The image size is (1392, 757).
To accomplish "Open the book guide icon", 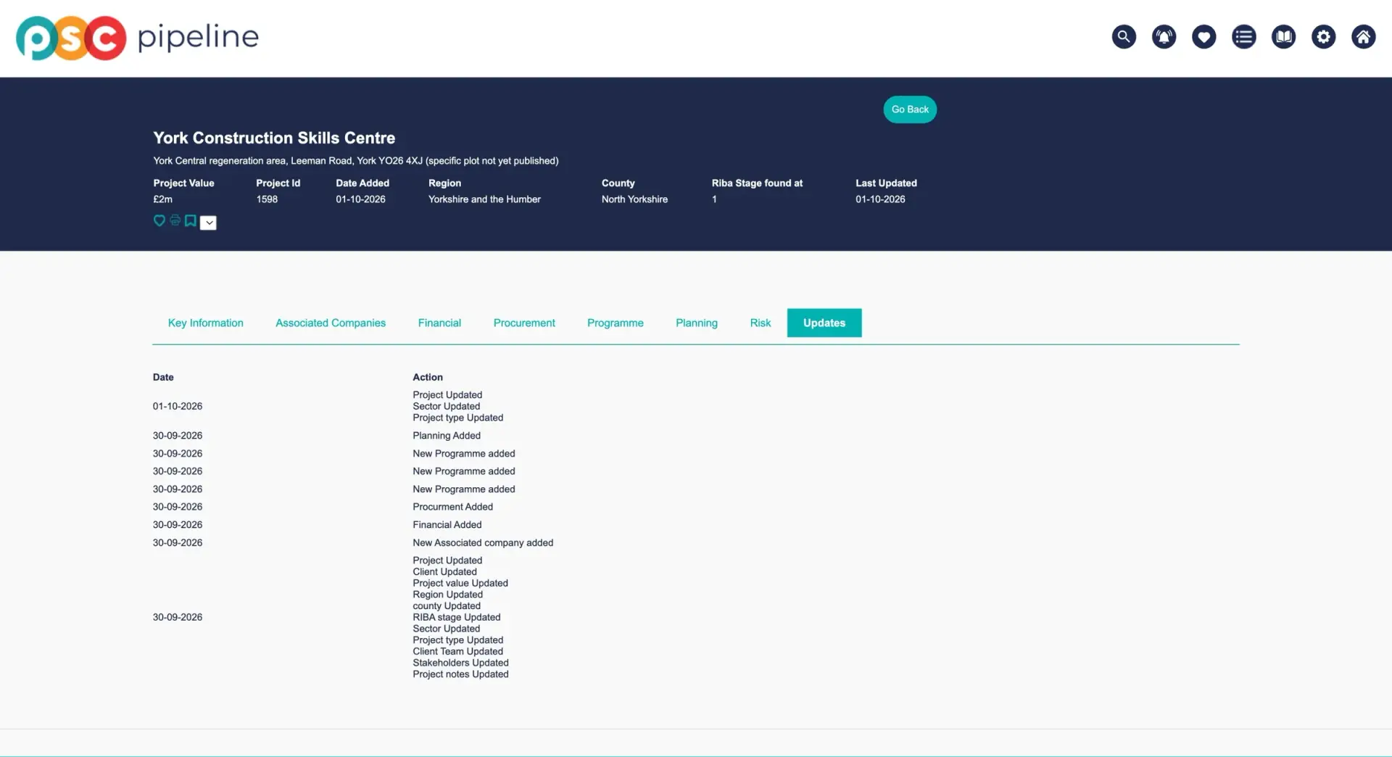I will tap(1283, 36).
